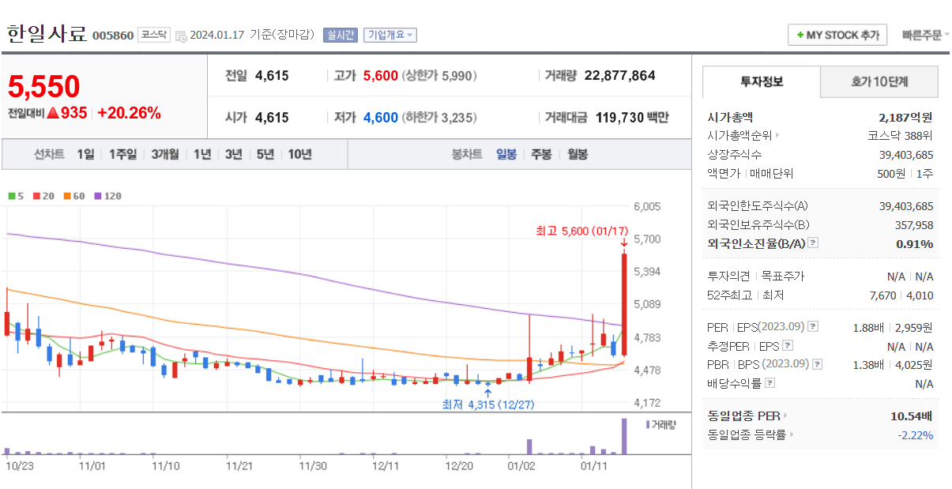Image resolution: width=952 pixels, height=489 pixels.
Task: Click the 고가 value 5,600
Action: click(x=381, y=76)
